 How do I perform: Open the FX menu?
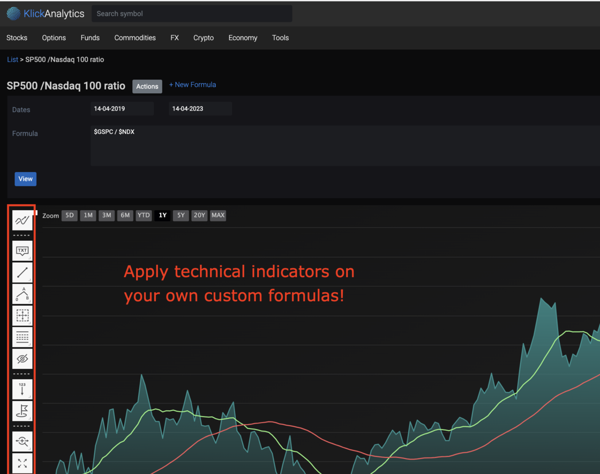point(175,38)
